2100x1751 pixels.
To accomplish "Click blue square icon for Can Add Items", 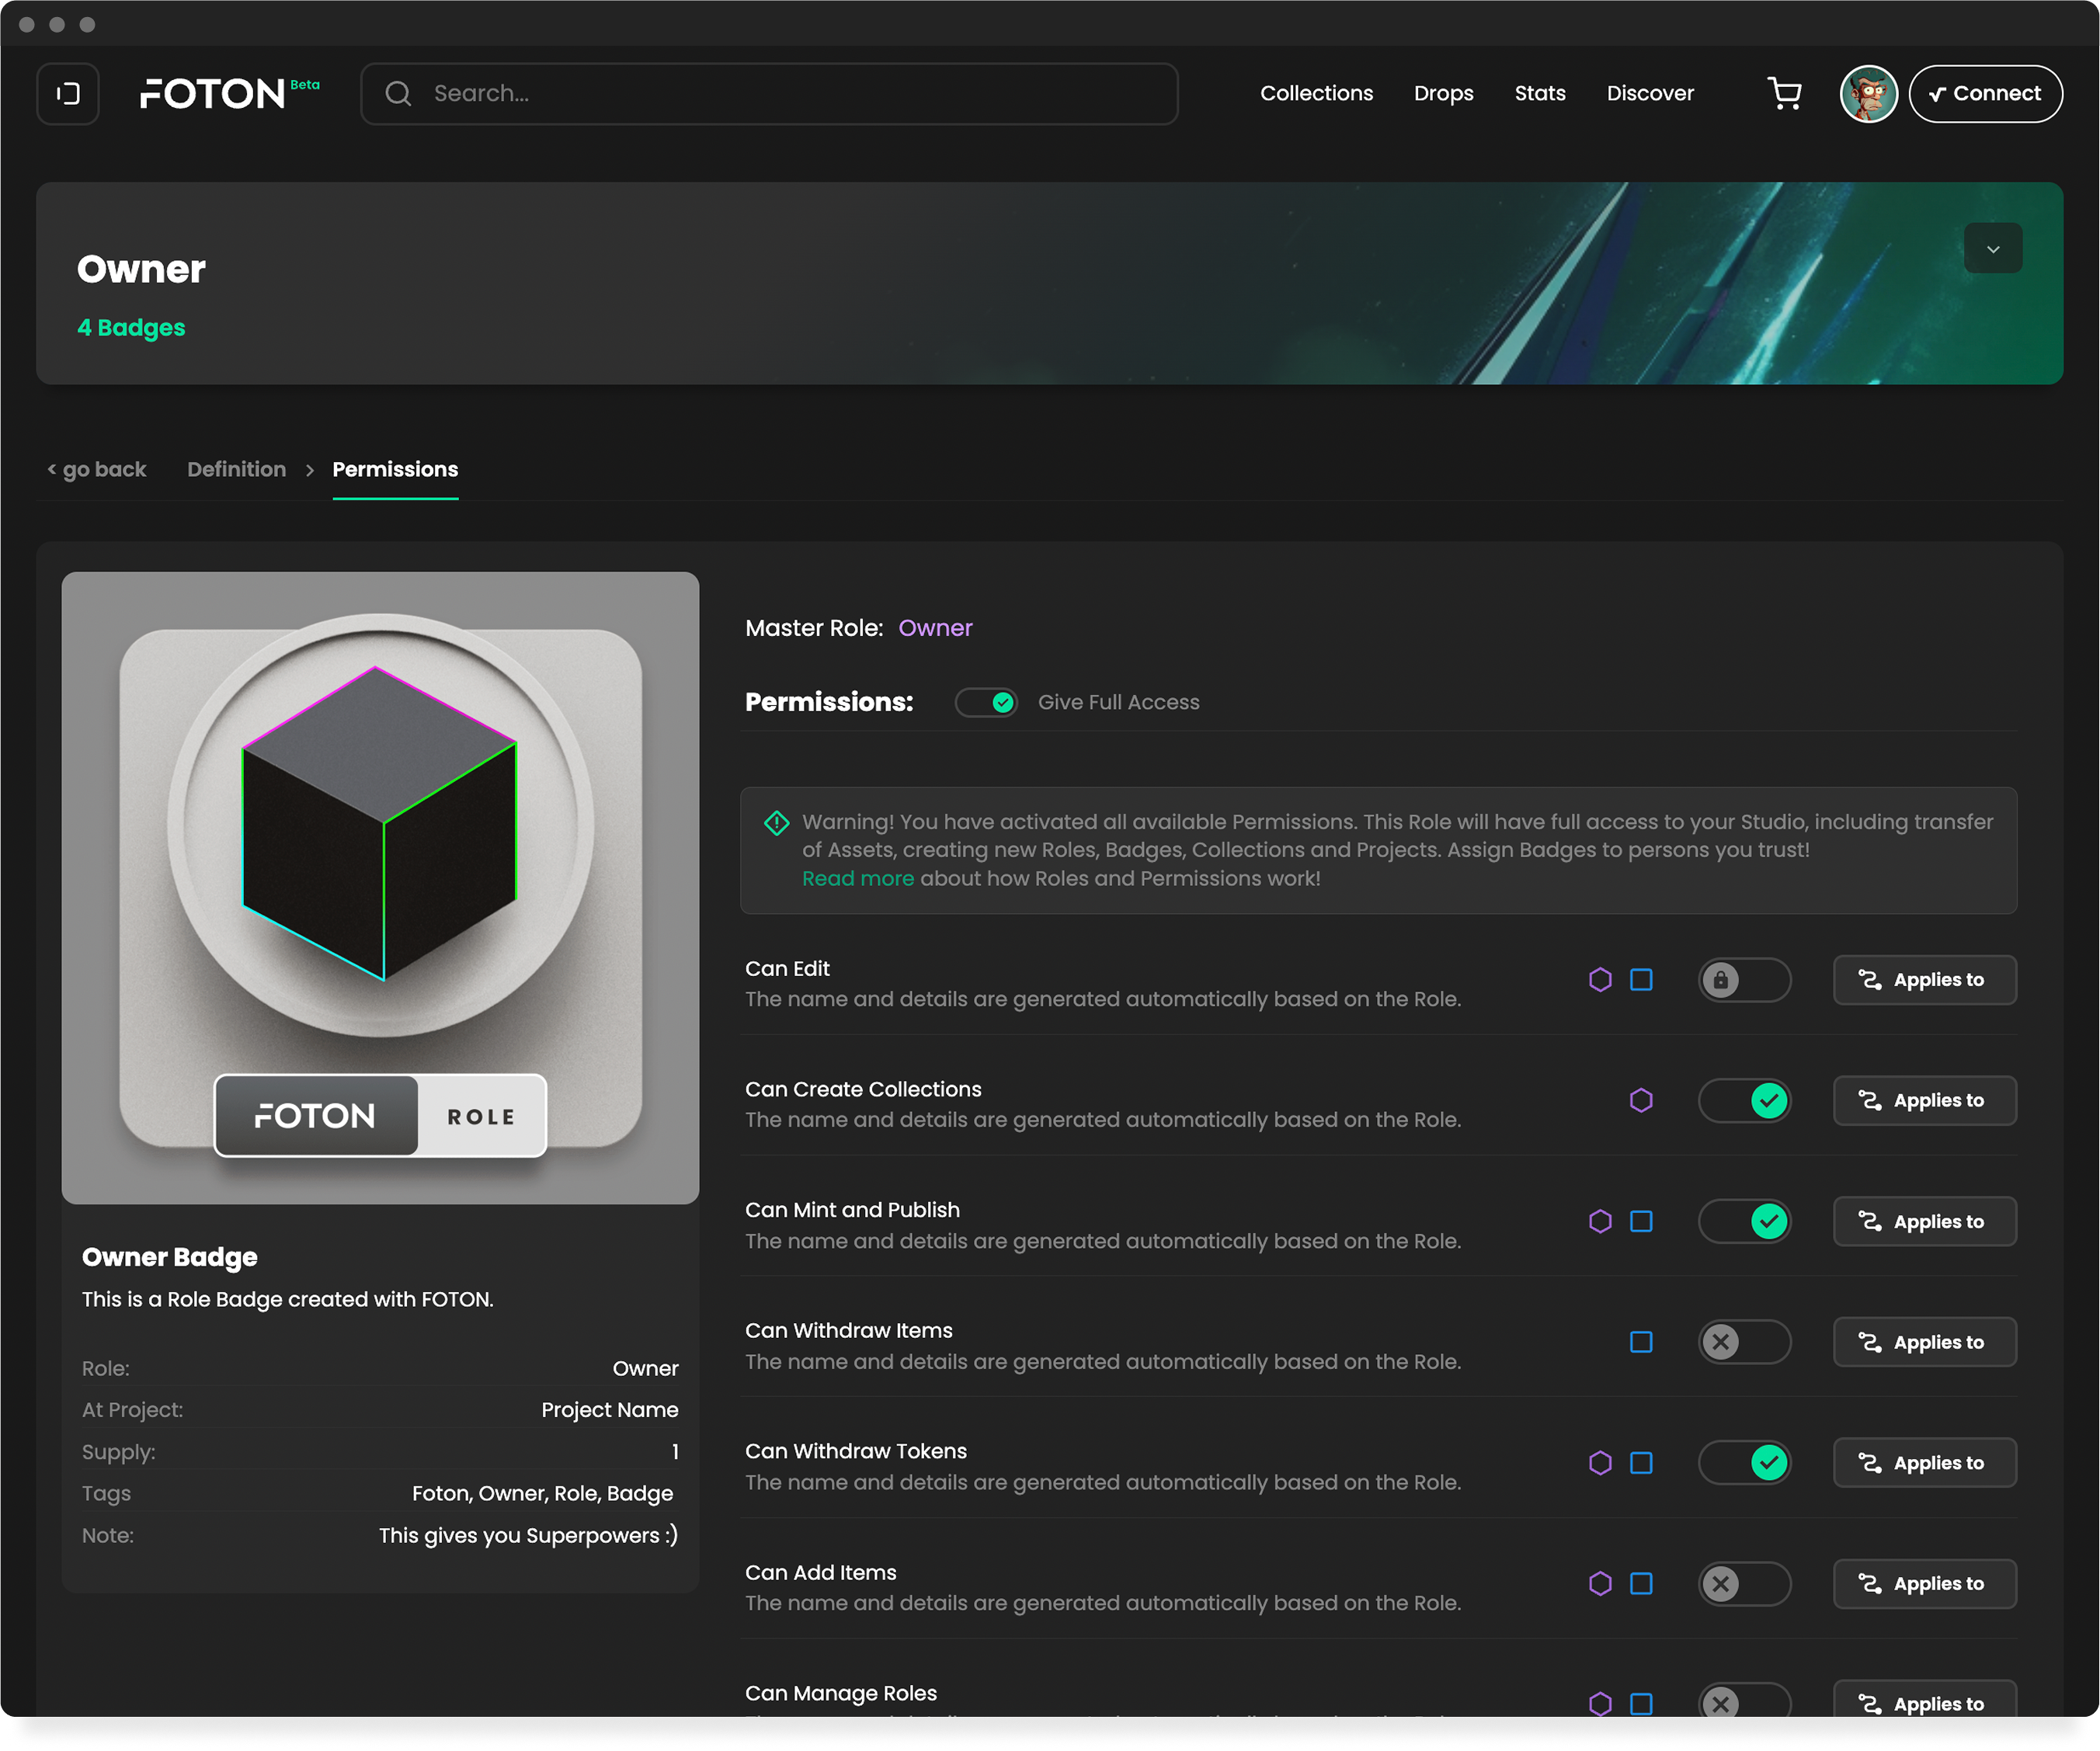I will pos(1641,1584).
